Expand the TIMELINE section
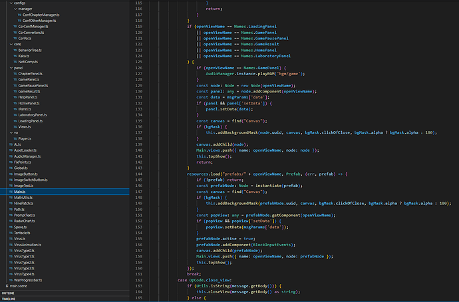This screenshot has width=459, height=302. pos(8,299)
